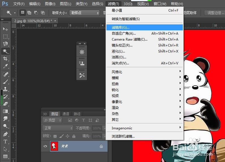
Task: Choose Add to Selection mode
Action: 29,13
